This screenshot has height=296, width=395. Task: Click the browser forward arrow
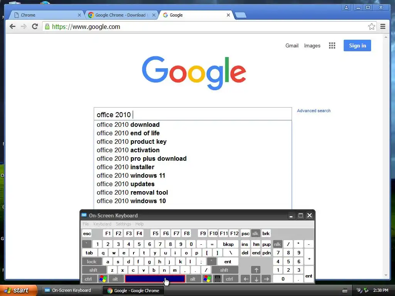click(24, 27)
